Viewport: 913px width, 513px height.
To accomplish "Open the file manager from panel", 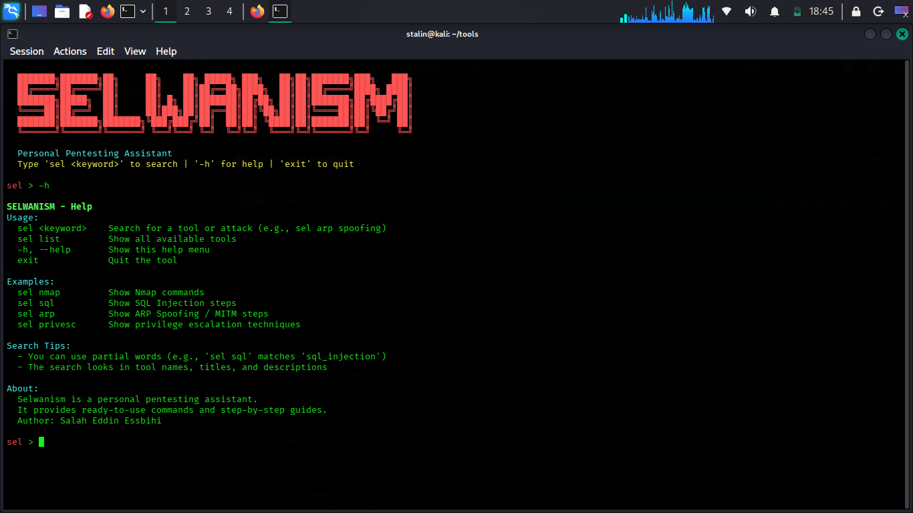I will click(x=62, y=11).
